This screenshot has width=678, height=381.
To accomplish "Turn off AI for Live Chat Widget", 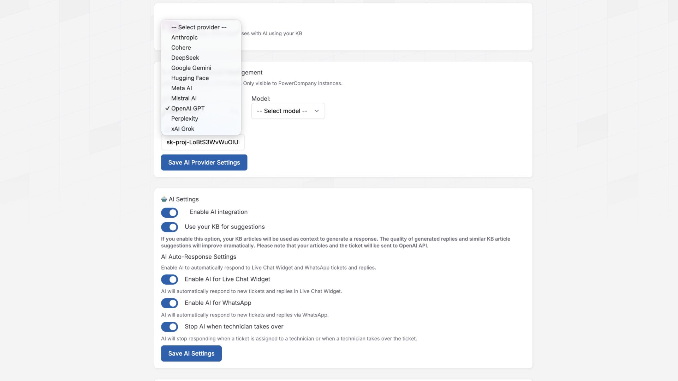I will (169, 279).
